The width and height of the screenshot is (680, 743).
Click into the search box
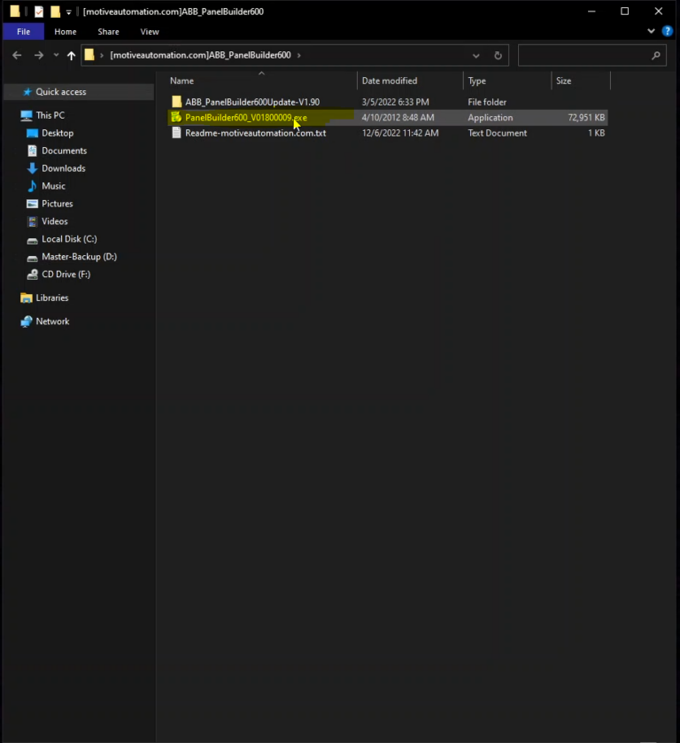click(584, 55)
